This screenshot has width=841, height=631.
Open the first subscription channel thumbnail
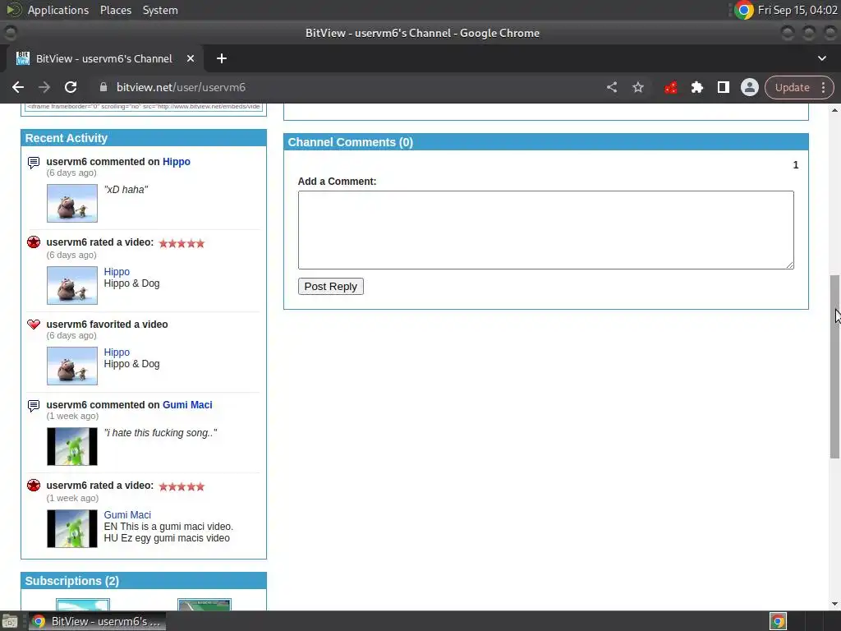coord(83,604)
